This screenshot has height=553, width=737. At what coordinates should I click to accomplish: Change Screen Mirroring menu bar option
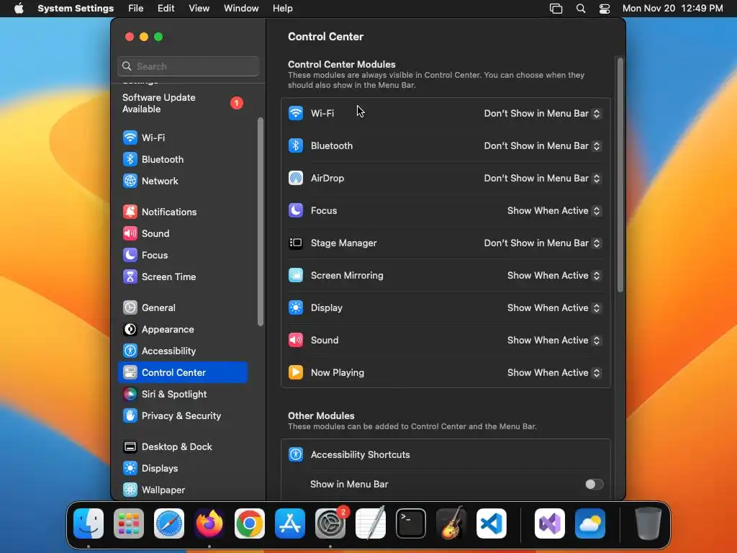(554, 276)
